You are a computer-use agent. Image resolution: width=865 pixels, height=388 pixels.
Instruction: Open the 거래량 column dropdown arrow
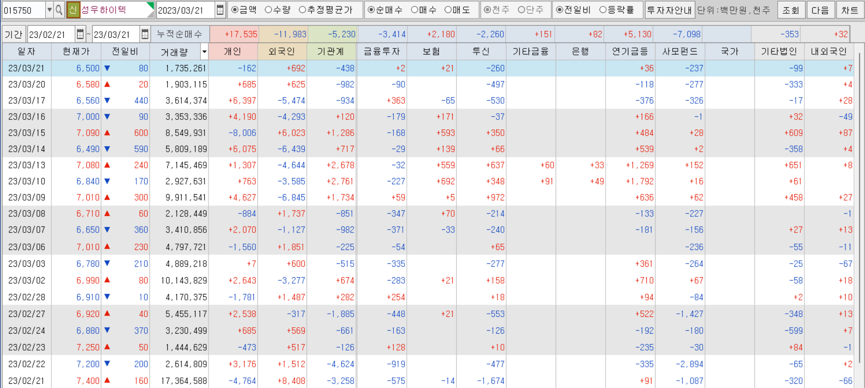[x=204, y=52]
